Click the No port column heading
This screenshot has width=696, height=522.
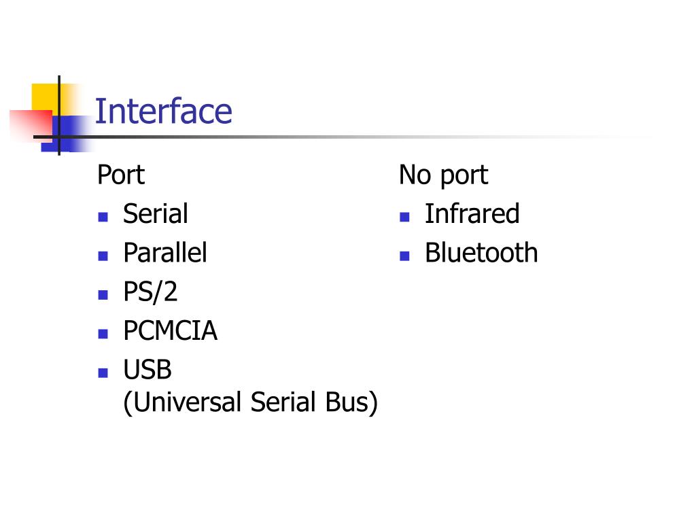tap(443, 175)
